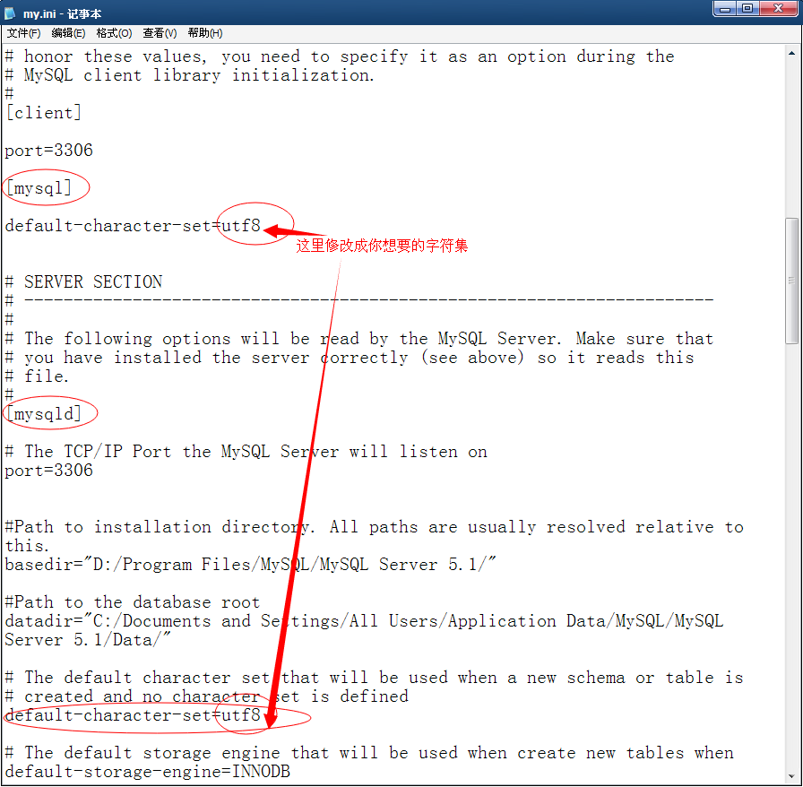The height and width of the screenshot is (787, 803).
Task: Click the datadir= line
Action: coord(364,621)
